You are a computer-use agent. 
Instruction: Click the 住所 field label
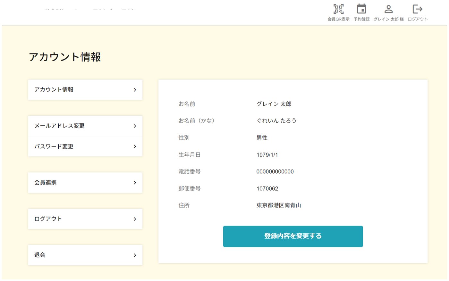point(184,205)
